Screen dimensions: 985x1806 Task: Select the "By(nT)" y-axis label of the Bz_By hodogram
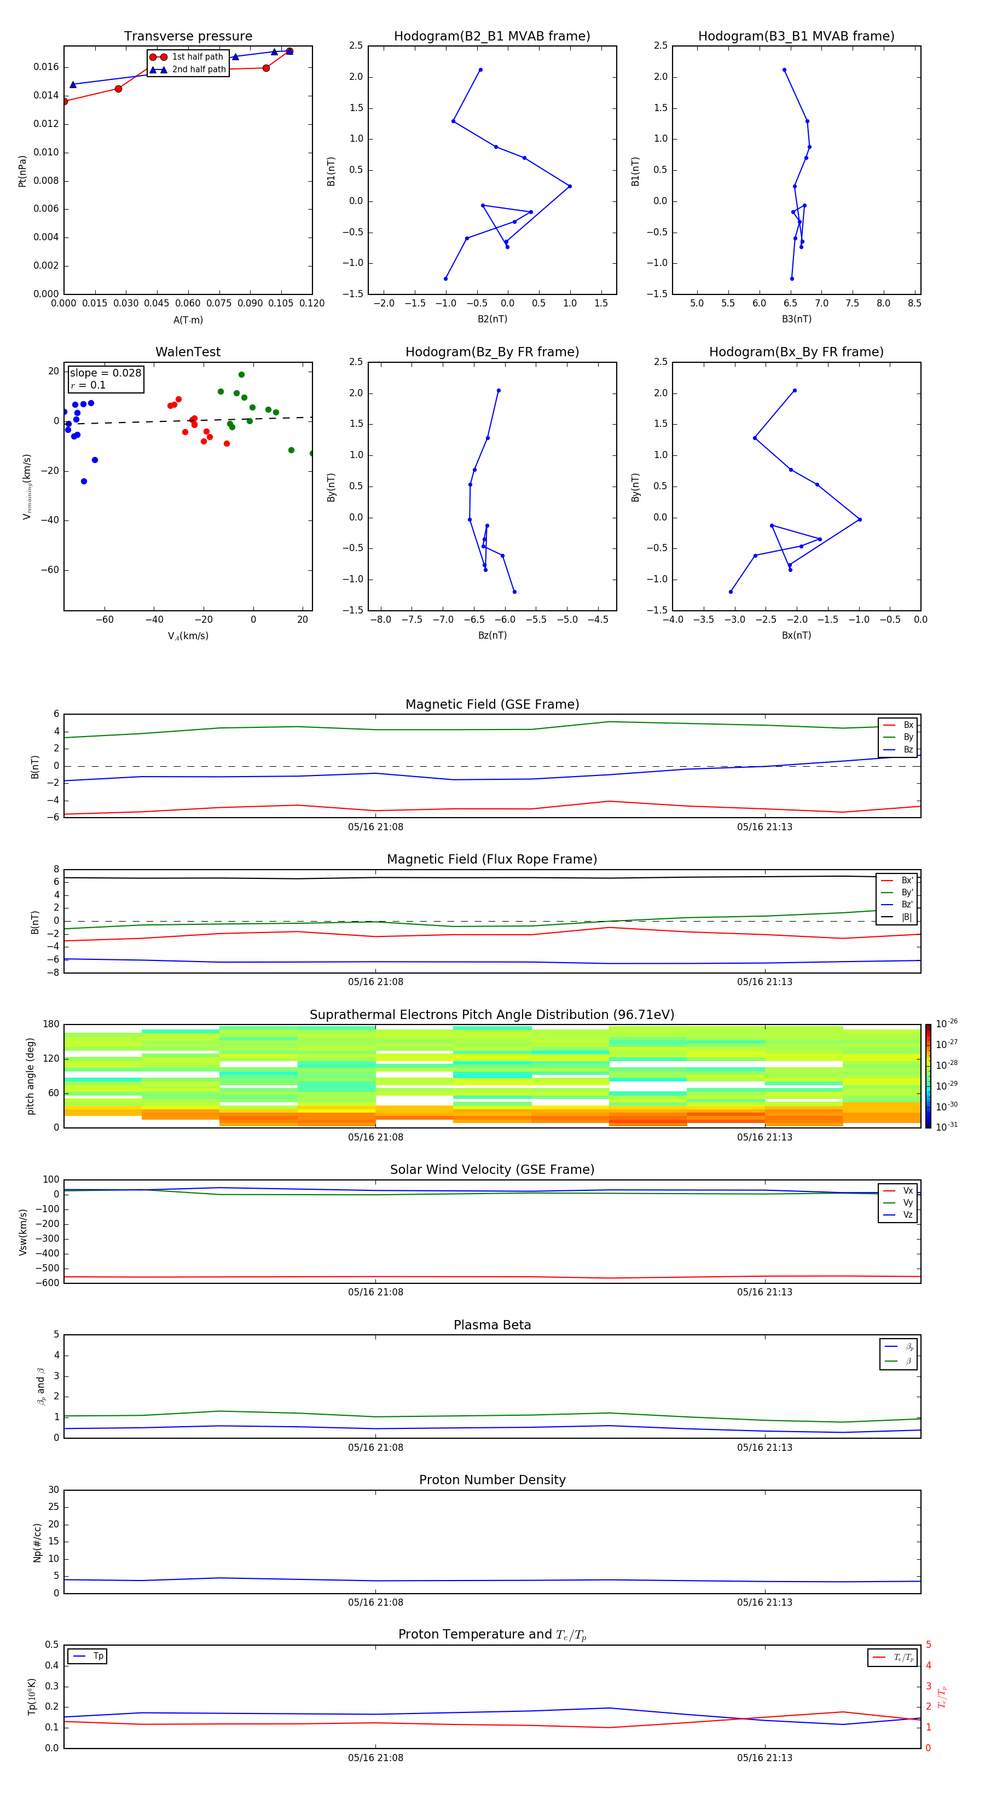point(331,487)
